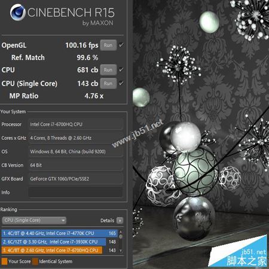Click the ranking list scrollbar handle
This screenshot has height=269, width=269.
121,237
